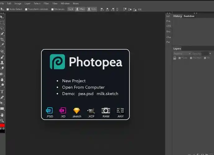Click the red foreground color swatch
214x155 pixels.
pos(2,125)
